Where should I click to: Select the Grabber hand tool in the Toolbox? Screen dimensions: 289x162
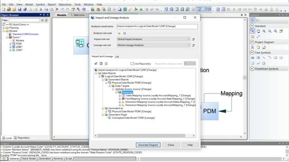(258, 31)
